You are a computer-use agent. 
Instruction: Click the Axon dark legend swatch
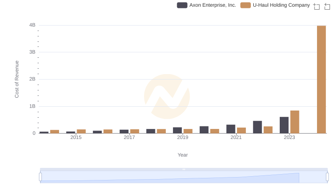182,5
